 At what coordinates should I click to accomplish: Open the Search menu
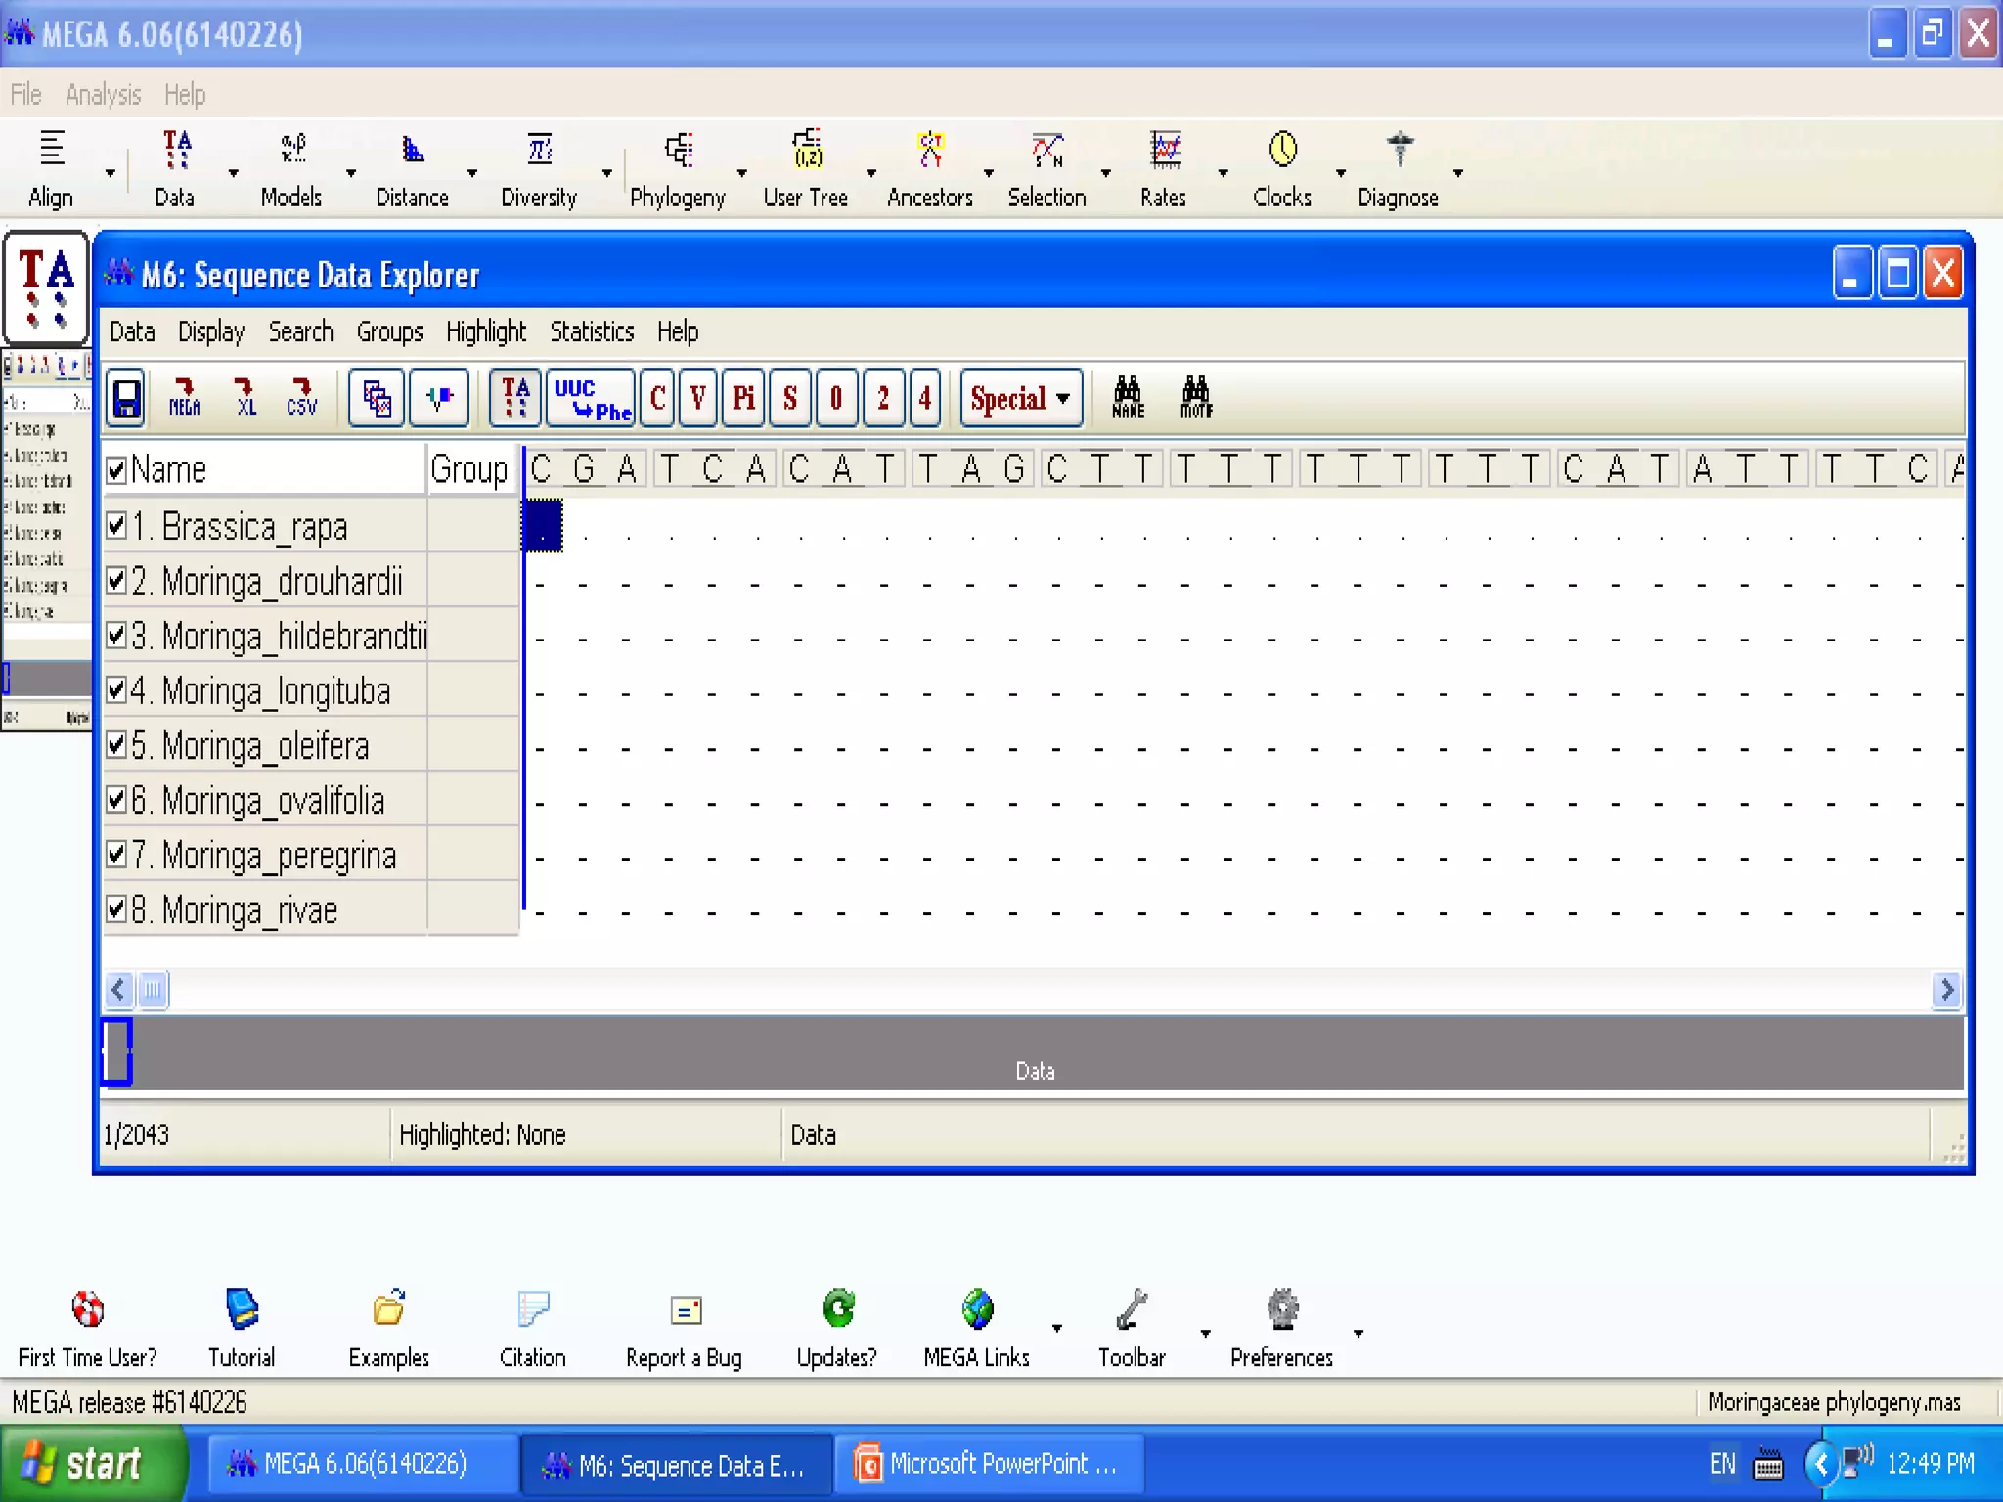click(301, 332)
